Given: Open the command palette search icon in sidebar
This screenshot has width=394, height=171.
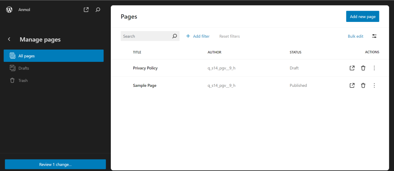Looking at the screenshot, I should 98,10.
